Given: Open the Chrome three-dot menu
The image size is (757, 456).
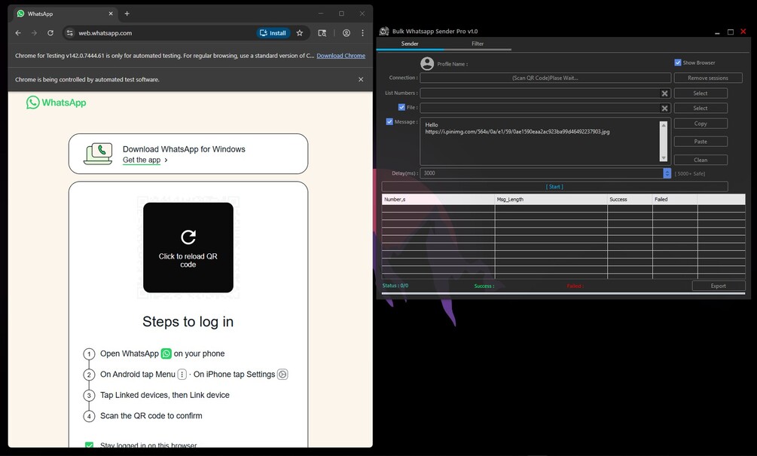Looking at the screenshot, I should [x=362, y=33].
